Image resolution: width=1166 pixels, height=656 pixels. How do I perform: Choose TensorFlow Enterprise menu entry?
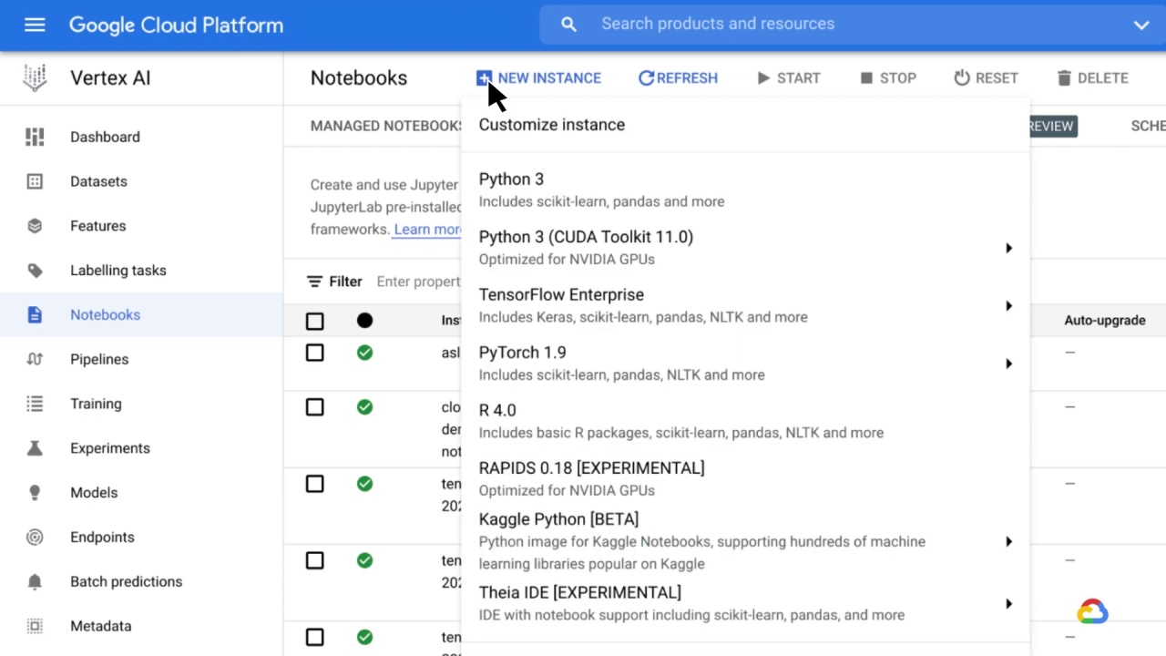pyautogui.click(x=745, y=305)
